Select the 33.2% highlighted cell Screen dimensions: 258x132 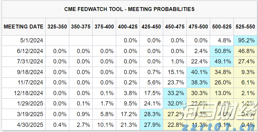tap(175, 93)
